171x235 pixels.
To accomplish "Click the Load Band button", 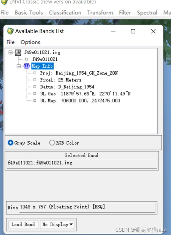I will click(x=23, y=224).
